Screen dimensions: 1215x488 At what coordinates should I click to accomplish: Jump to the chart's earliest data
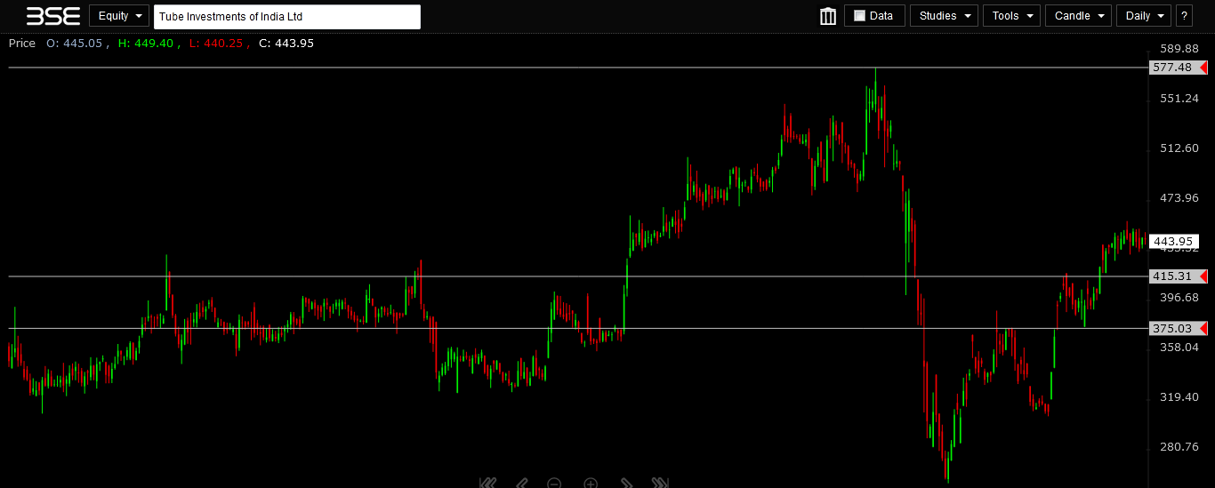tap(487, 483)
